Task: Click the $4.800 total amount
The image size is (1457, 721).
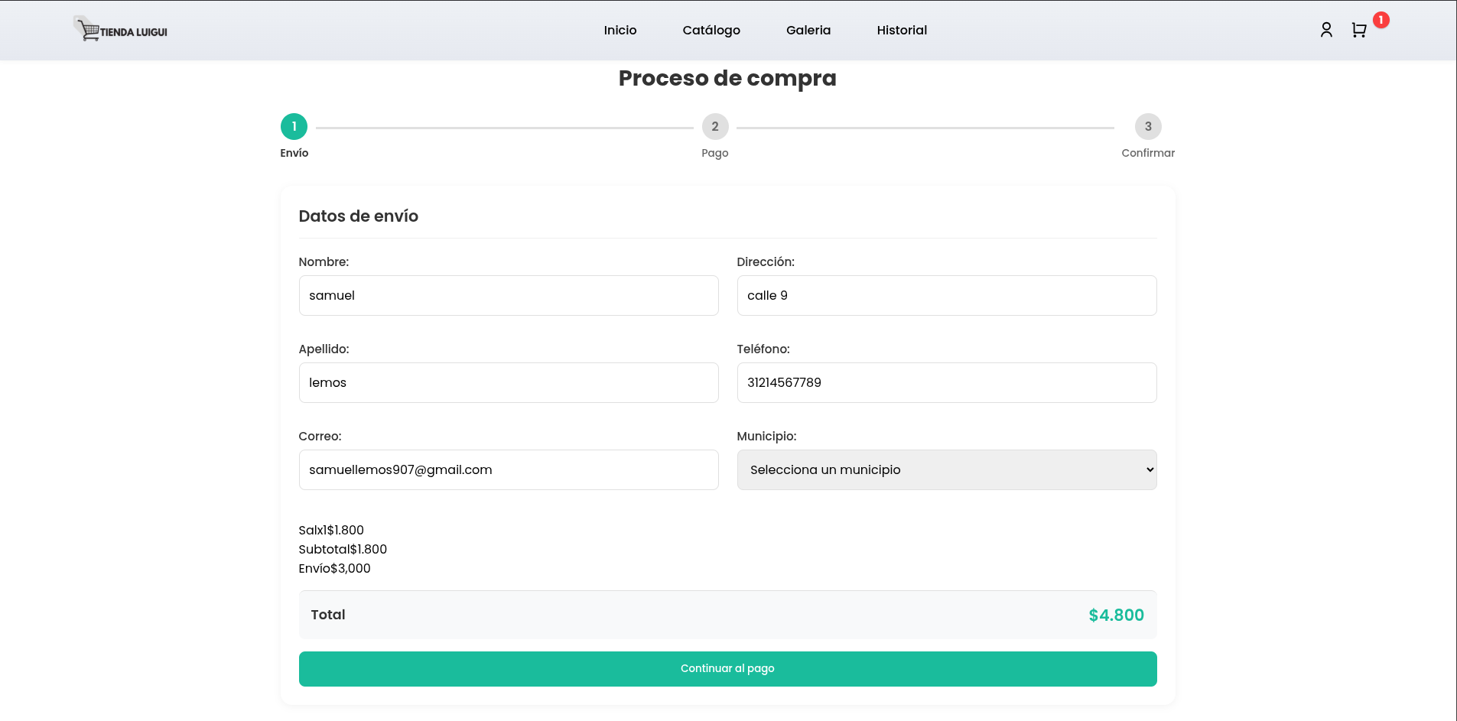Action: pos(1115,615)
